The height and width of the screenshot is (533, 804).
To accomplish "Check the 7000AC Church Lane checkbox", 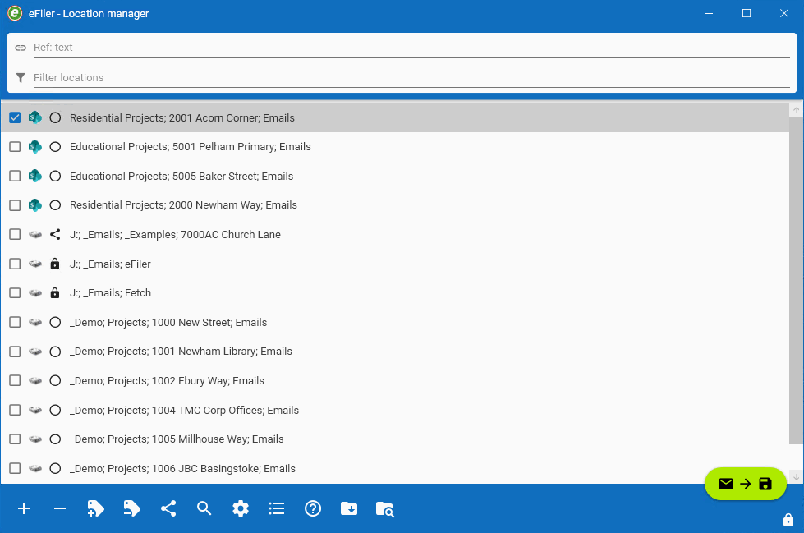I will [15, 234].
